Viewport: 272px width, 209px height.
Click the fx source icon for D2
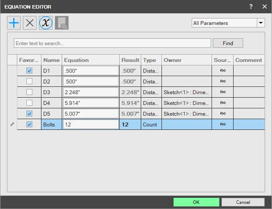[223, 81]
